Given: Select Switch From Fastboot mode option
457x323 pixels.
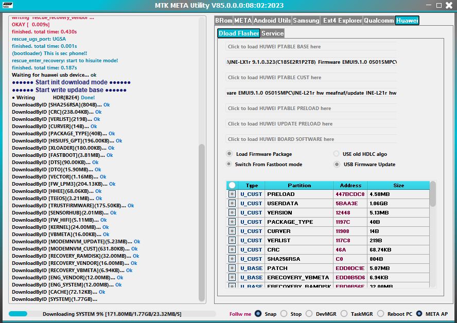Looking at the screenshot, I should click(229, 164).
